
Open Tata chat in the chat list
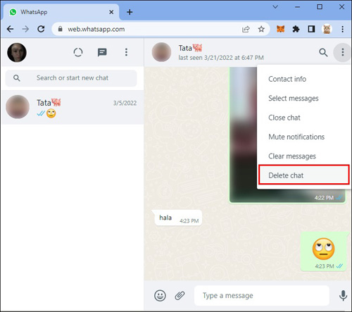pyautogui.click(x=73, y=108)
